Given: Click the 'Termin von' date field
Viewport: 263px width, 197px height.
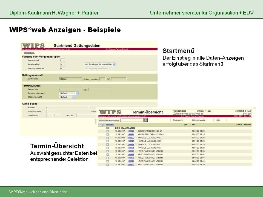Looking at the screenshot, I should pos(70,90).
